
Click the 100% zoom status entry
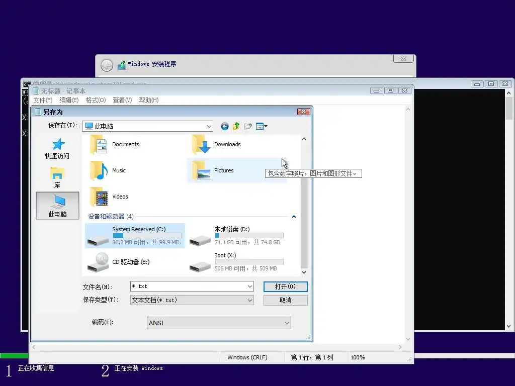tap(358, 357)
